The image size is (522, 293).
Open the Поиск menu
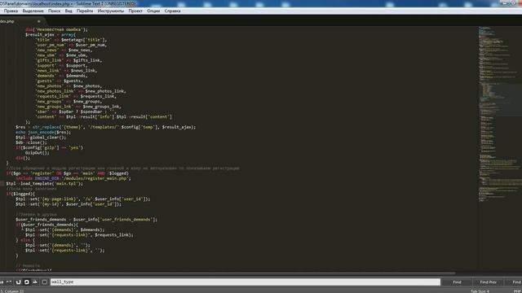pos(55,11)
